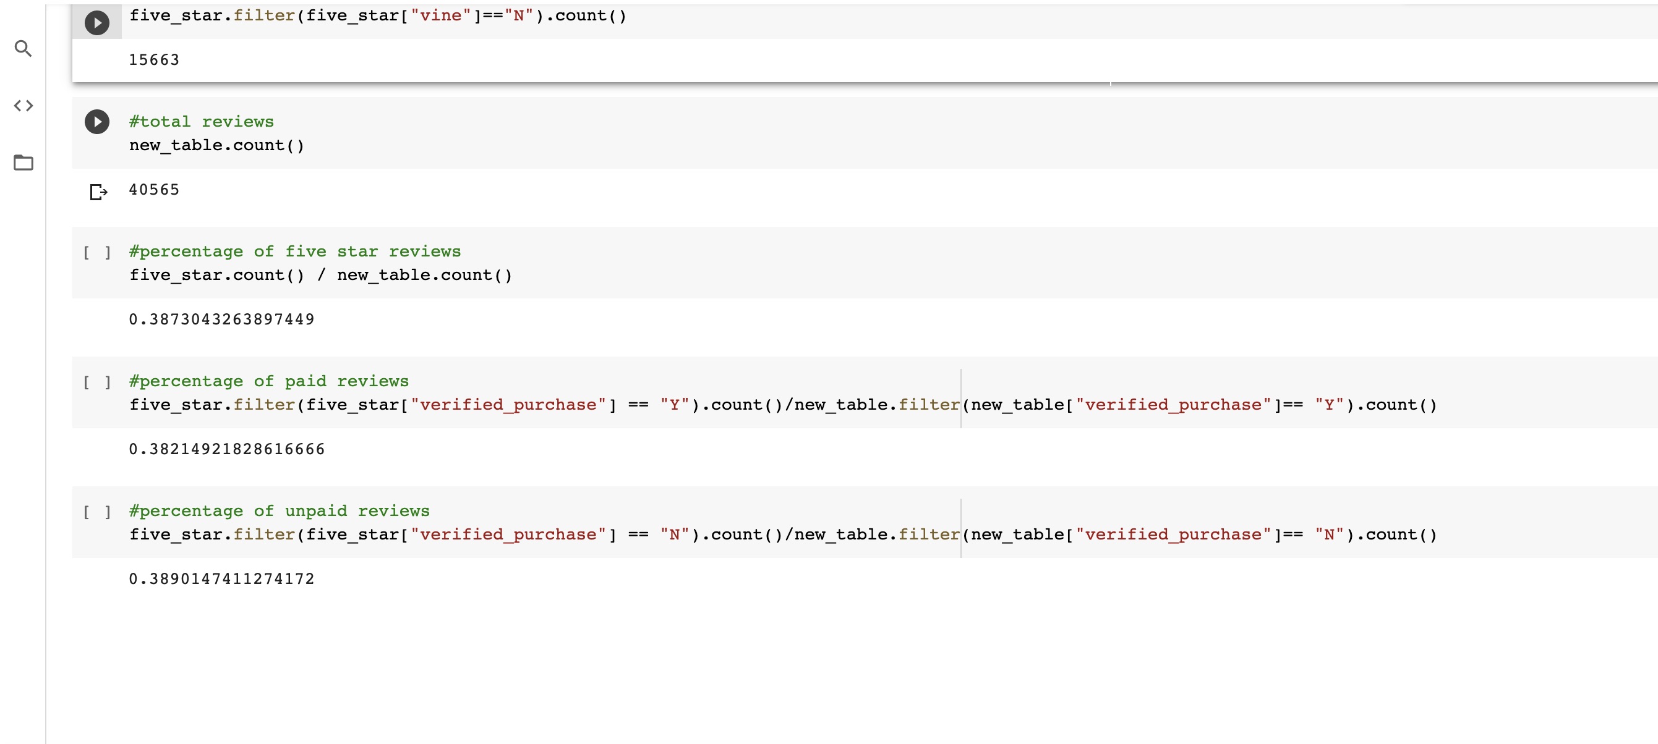Click the code line filtering verified_purchase == "N"

[x=783, y=535]
